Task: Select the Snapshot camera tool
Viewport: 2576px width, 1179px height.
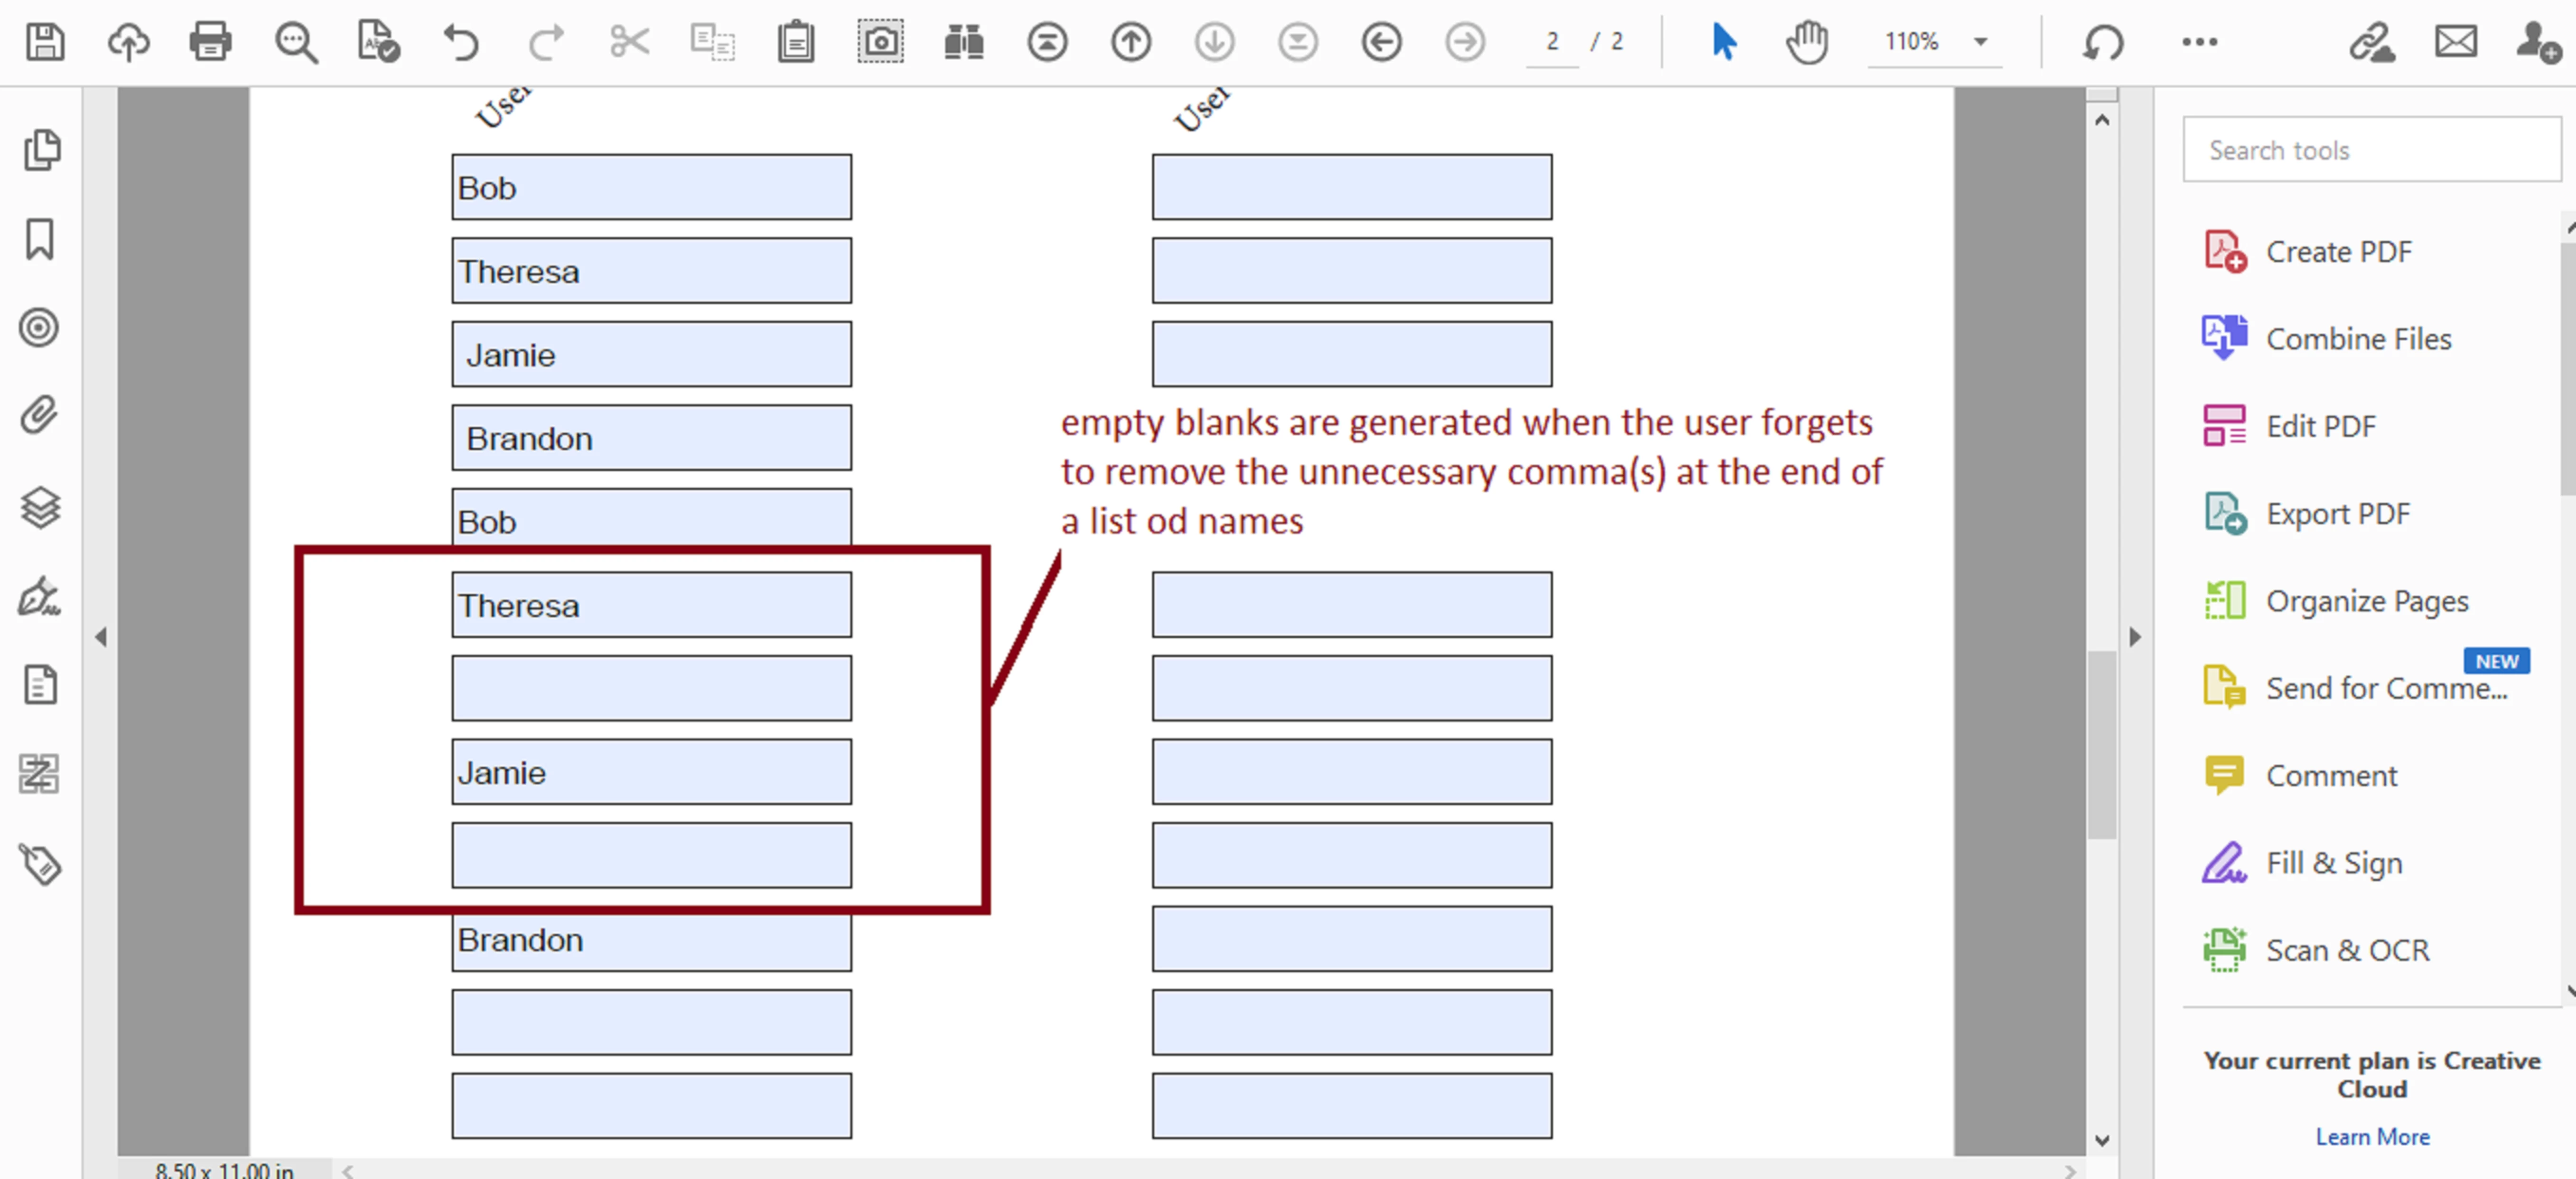Action: pyautogui.click(x=880, y=42)
